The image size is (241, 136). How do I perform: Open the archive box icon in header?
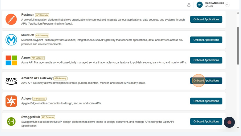coord(189,5)
